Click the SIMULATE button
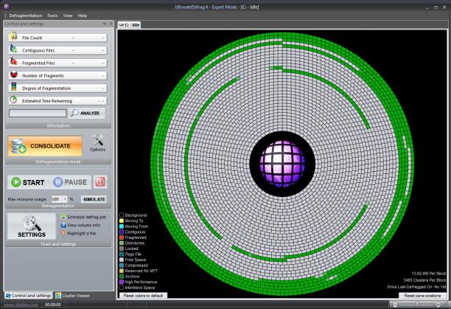This screenshot has width=451, height=309. 94,199
